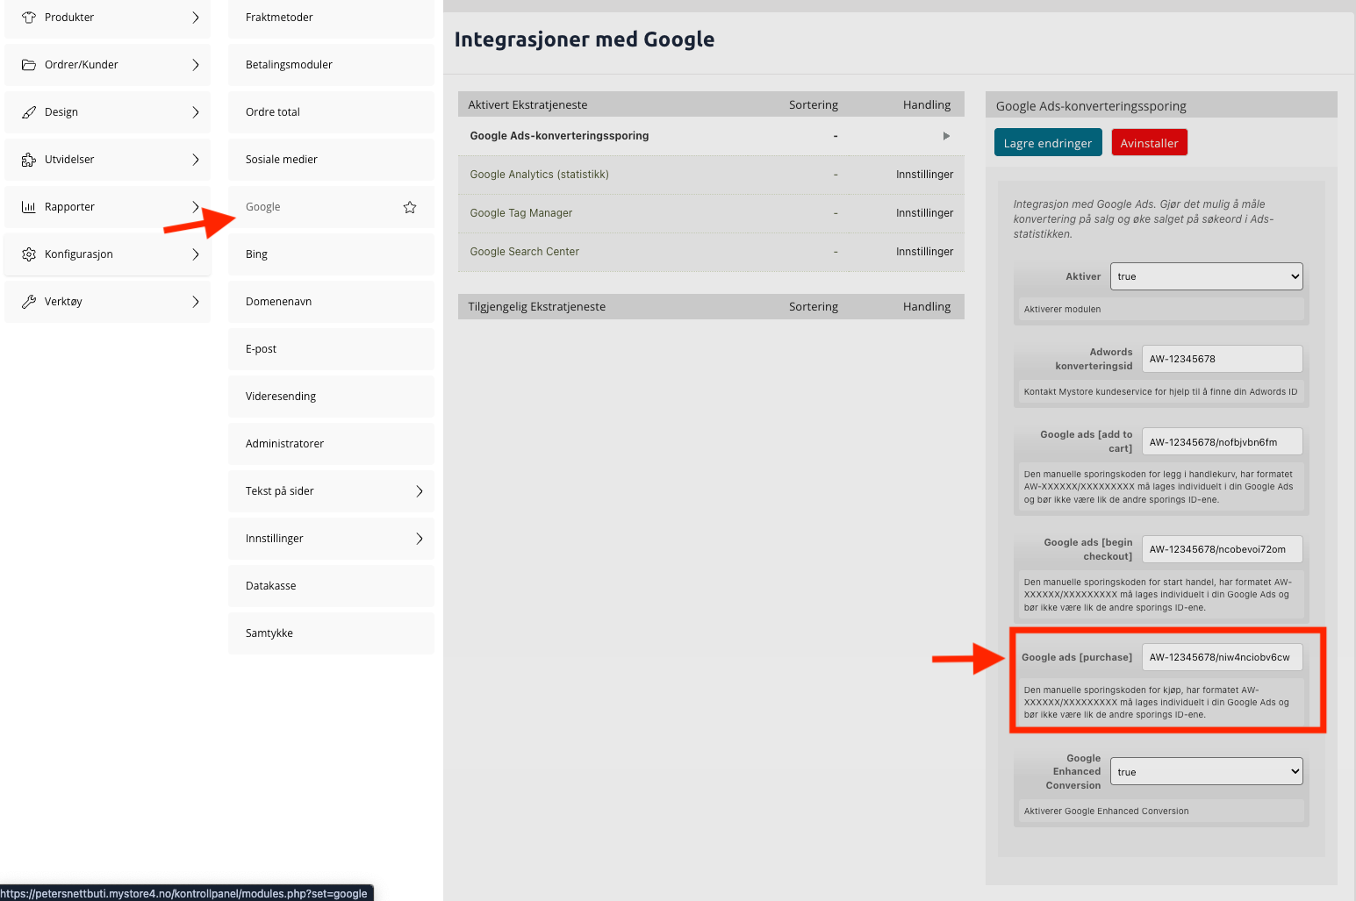Click Google Tag Manager link
Viewport: 1356px width, 901px height.
pyautogui.click(x=520, y=213)
